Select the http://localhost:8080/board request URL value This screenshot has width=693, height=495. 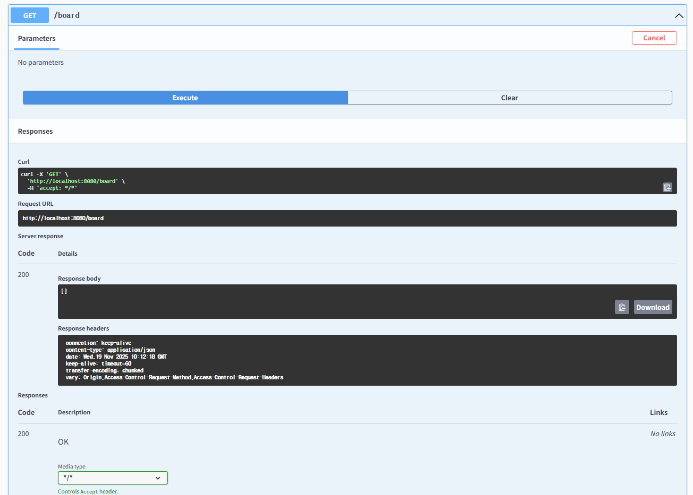click(63, 218)
